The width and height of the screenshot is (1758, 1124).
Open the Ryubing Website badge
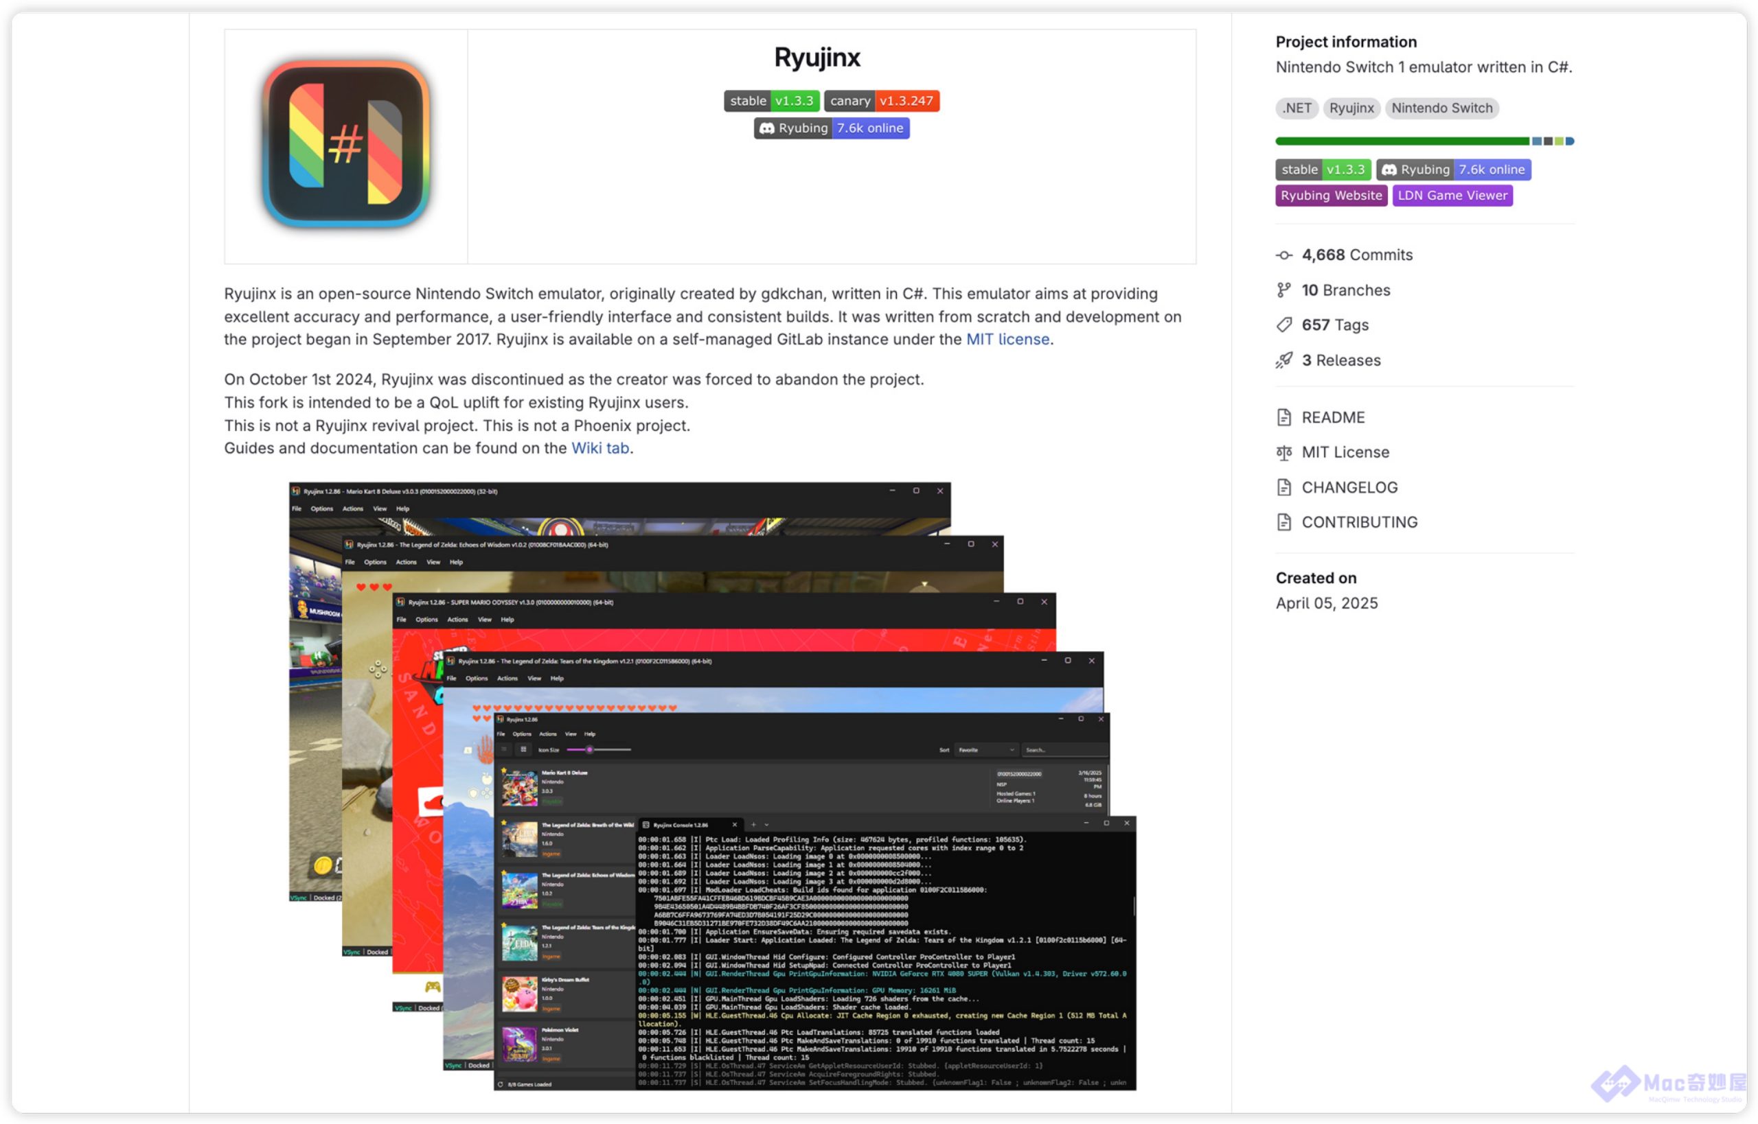click(1331, 195)
